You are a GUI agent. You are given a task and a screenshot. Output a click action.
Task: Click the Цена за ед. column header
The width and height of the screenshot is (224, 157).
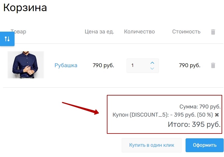click(99, 32)
